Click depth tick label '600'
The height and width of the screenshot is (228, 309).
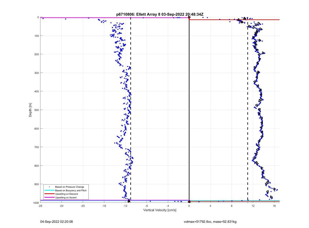[x=36, y=129]
